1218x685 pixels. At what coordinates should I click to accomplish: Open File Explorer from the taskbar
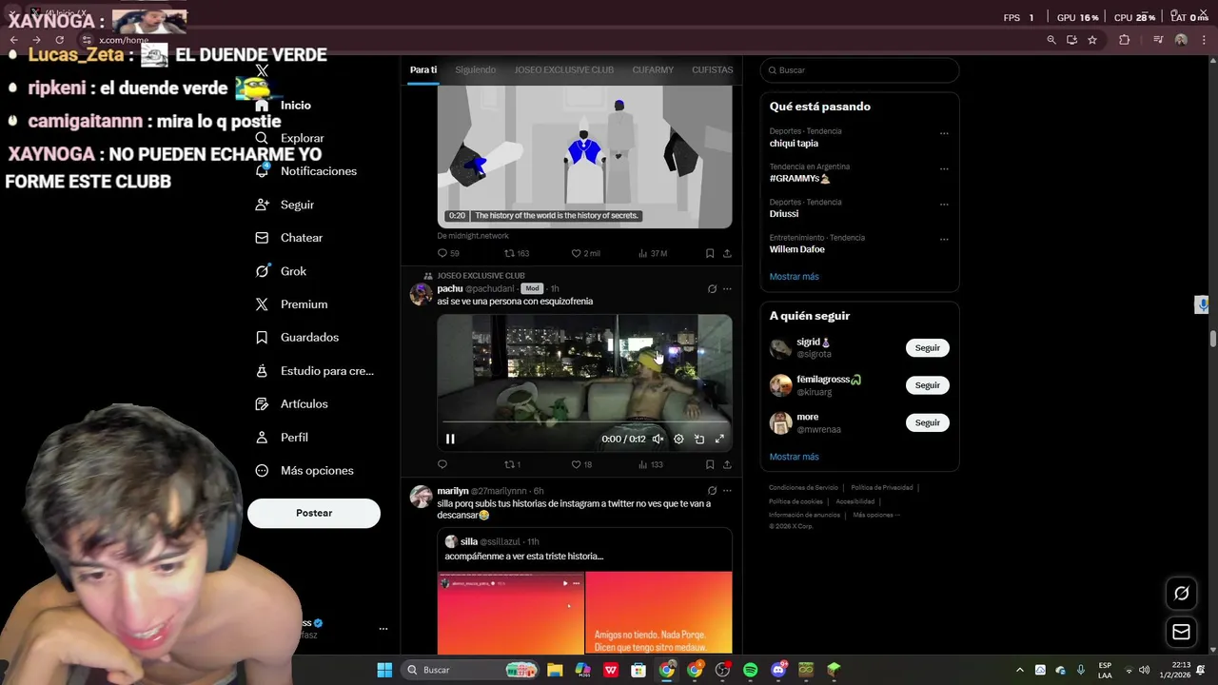(555, 670)
